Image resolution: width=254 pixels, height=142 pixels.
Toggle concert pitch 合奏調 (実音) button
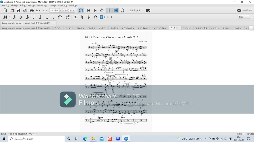[135, 11]
